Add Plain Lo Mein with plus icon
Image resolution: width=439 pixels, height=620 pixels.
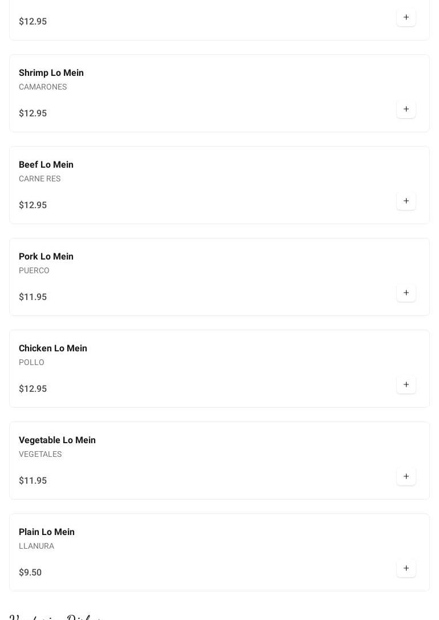click(x=406, y=569)
